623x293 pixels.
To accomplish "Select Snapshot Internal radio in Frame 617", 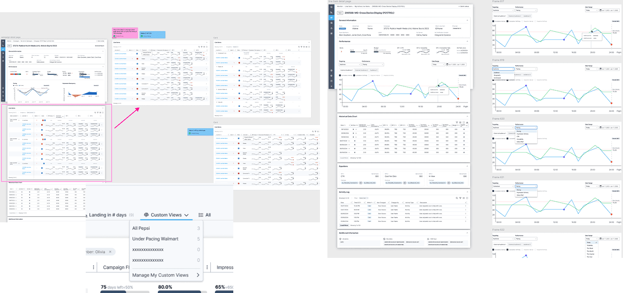I will 522,21.
